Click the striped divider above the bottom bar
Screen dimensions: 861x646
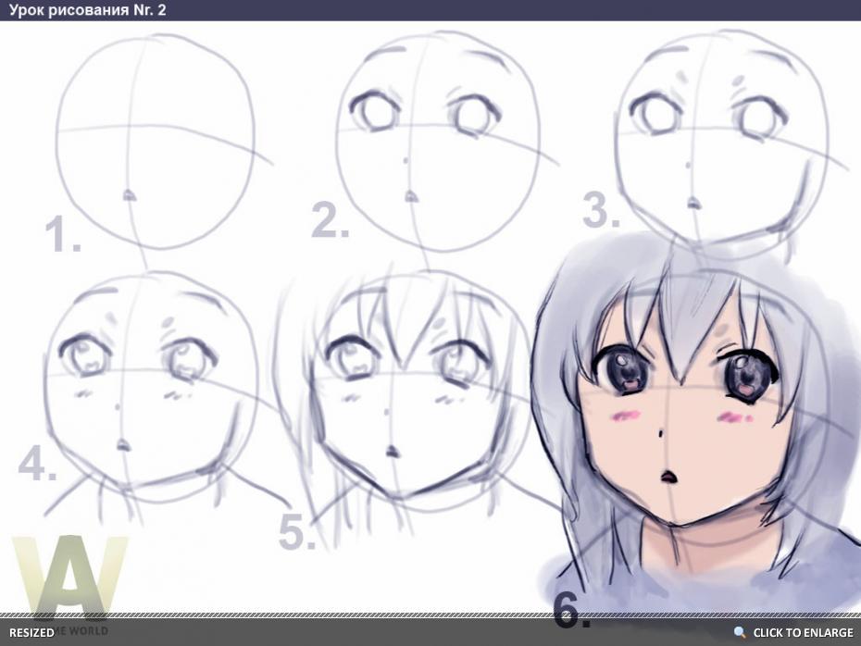tap(370, 615)
